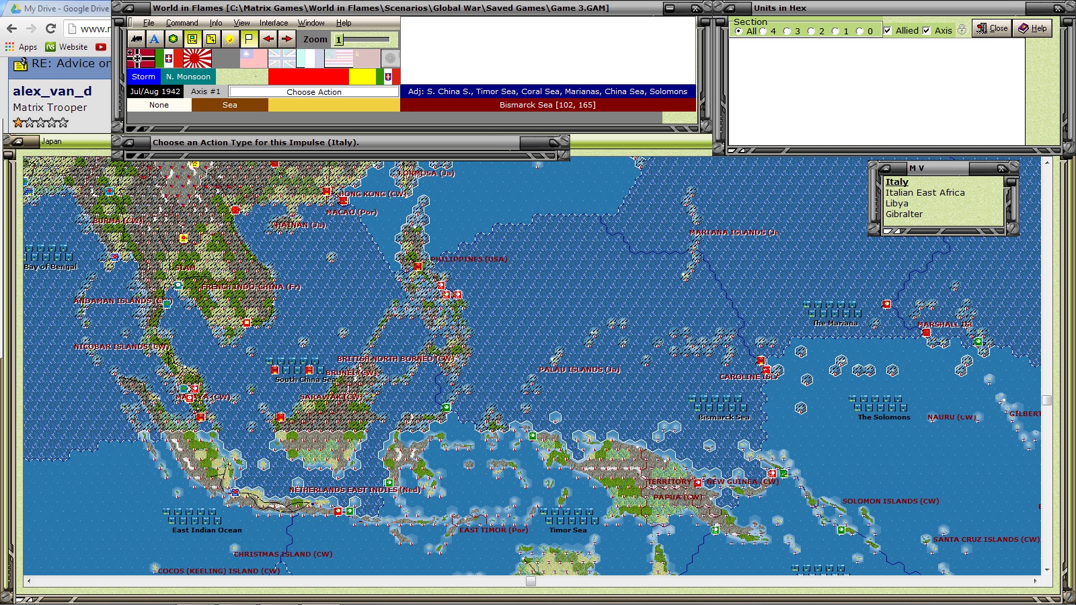
Task: Click the green hexagon toolbar icon
Action: (174, 39)
